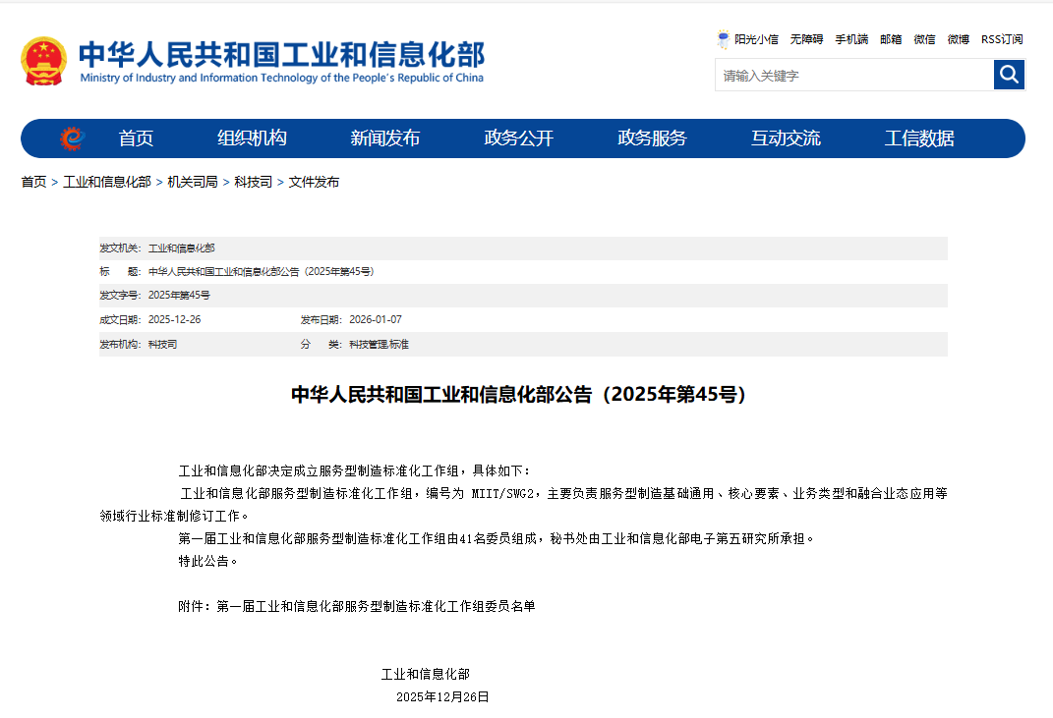
Task: Open the 新闻发布 menu
Action: coord(386,138)
